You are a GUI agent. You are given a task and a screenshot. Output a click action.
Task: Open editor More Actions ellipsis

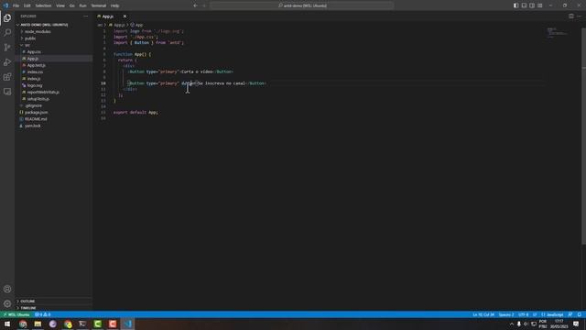579,16
